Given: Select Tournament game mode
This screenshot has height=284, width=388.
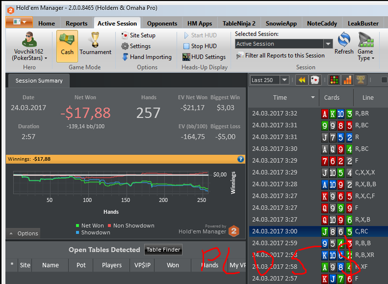Looking at the screenshot, I should point(95,44).
